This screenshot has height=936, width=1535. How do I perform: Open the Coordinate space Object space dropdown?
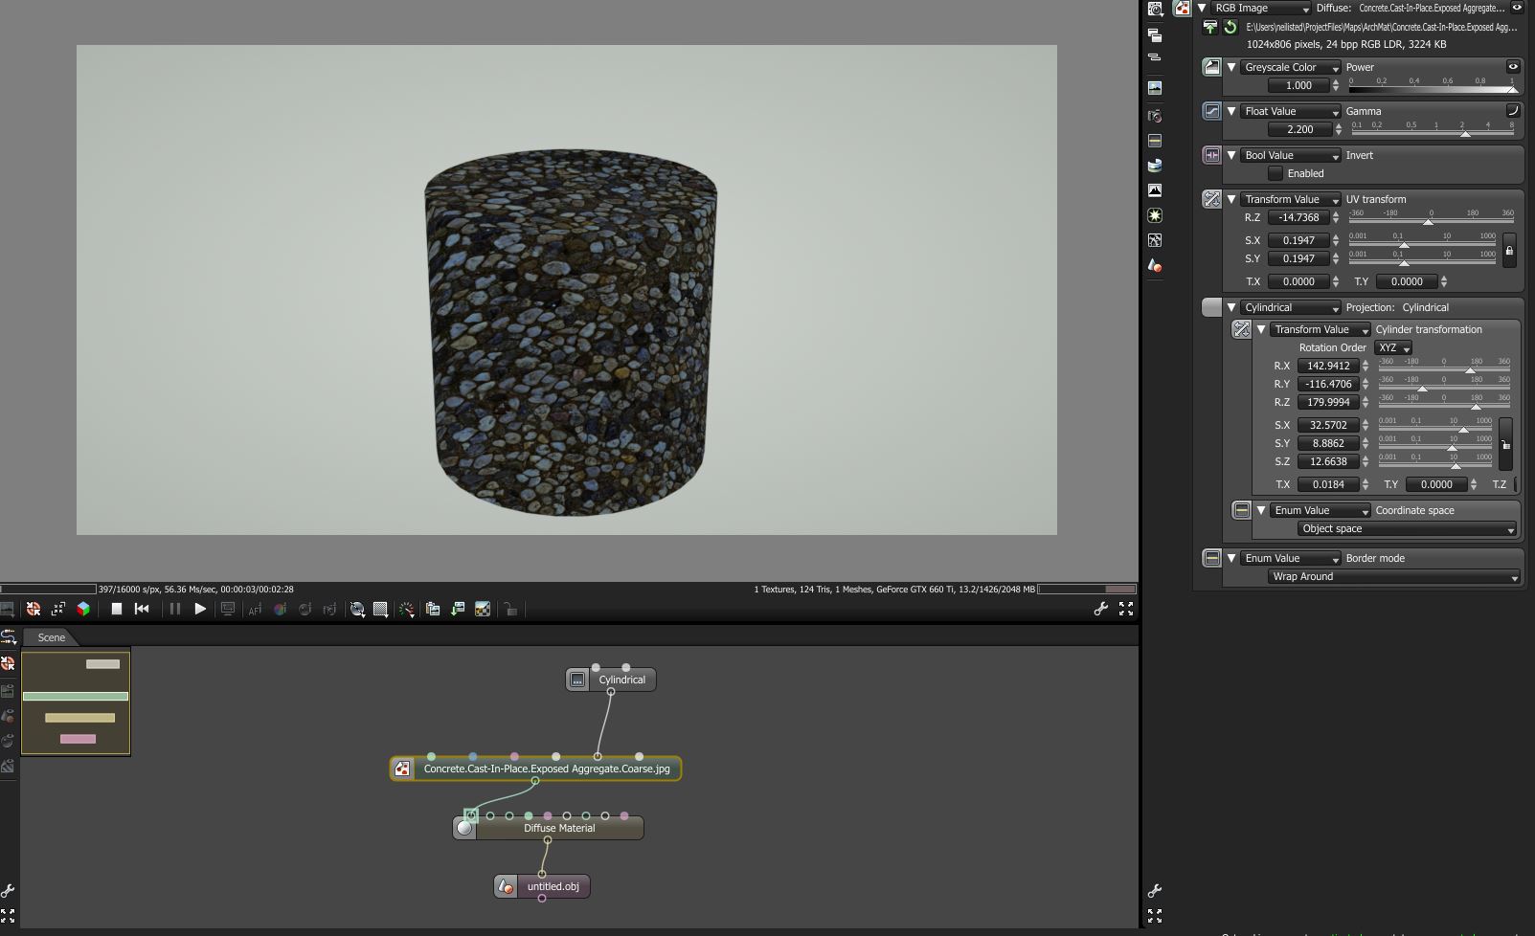(1407, 529)
